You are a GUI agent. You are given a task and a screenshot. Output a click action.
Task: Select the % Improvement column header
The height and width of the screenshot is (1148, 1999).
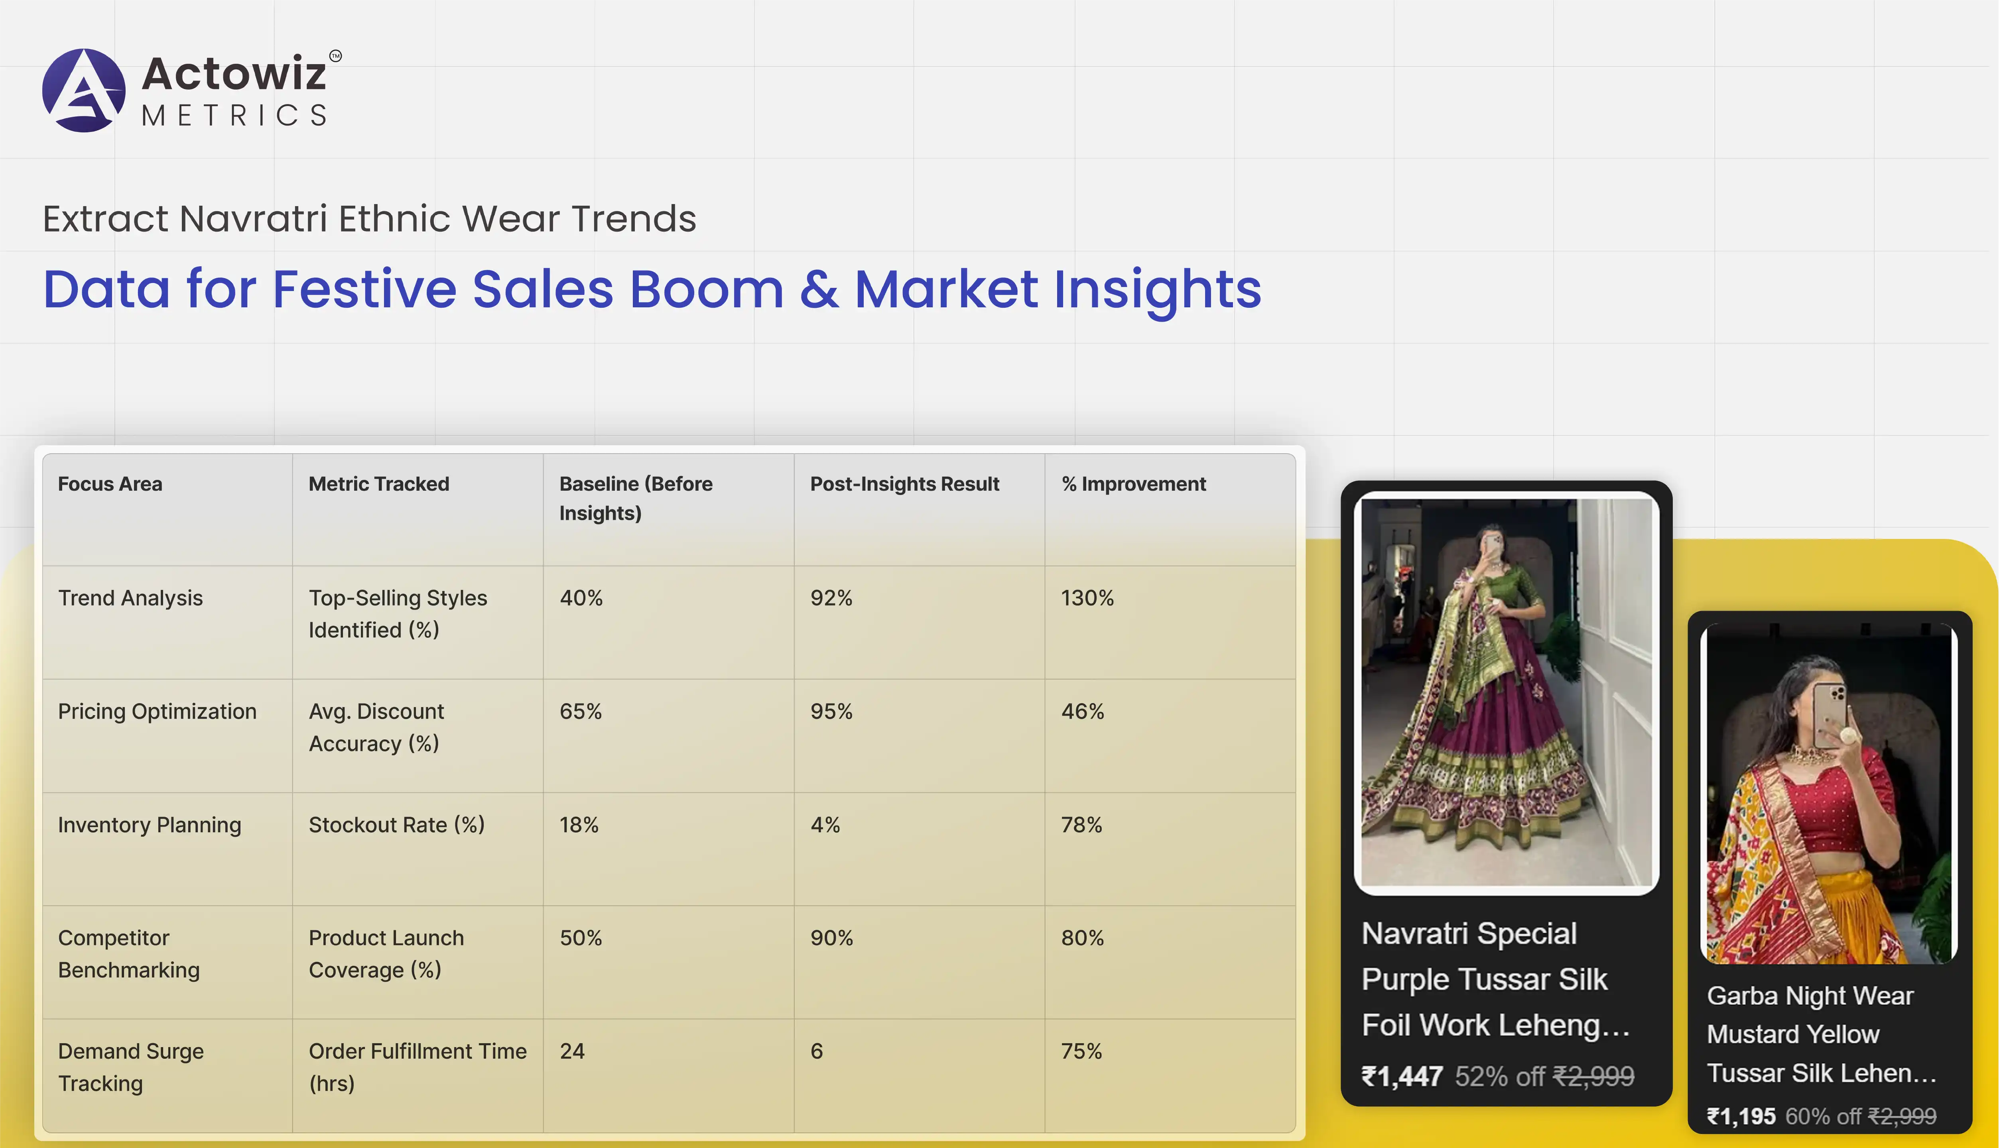tap(1133, 484)
